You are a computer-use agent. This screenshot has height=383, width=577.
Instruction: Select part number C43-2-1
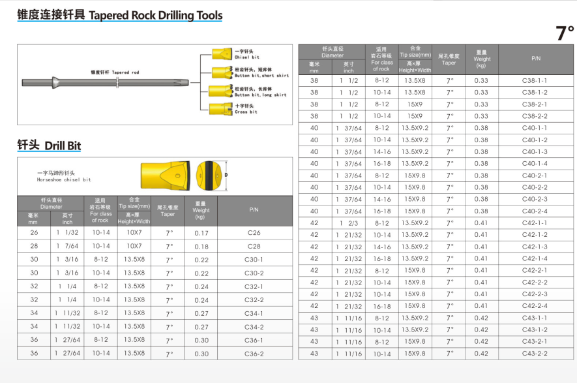535,341
